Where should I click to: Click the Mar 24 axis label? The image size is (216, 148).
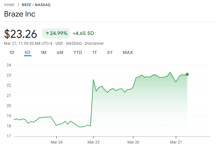(57, 142)
